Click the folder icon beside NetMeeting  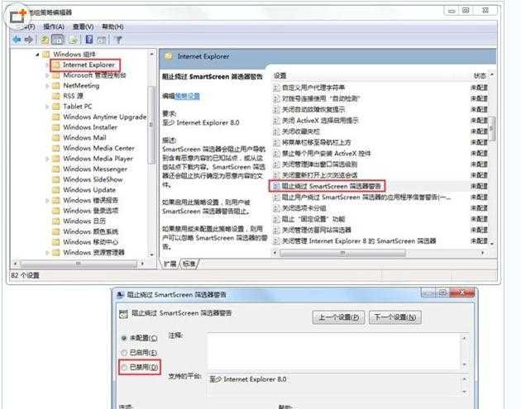pos(56,86)
